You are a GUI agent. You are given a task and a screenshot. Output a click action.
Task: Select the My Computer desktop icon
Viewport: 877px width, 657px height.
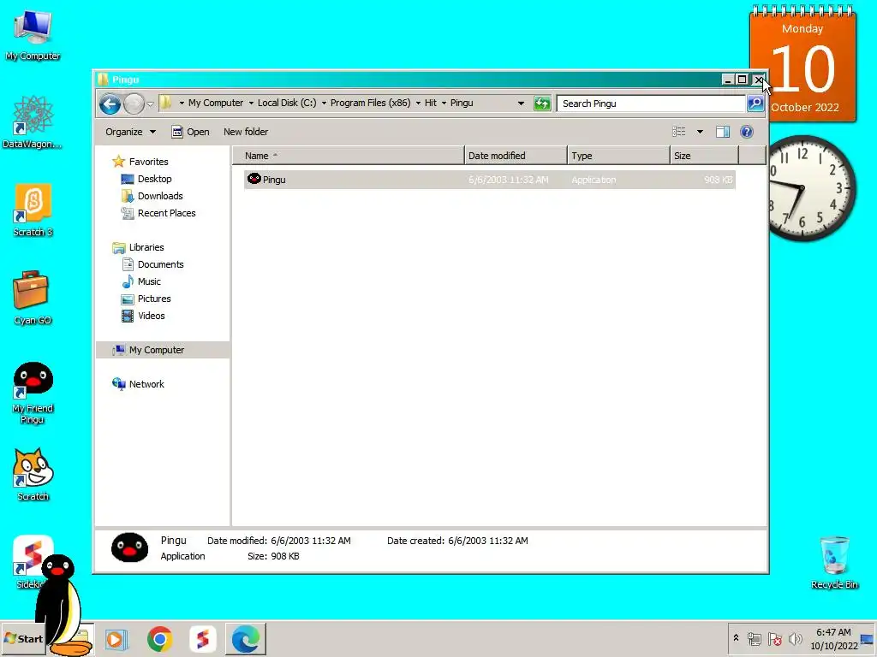pos(33,34)
